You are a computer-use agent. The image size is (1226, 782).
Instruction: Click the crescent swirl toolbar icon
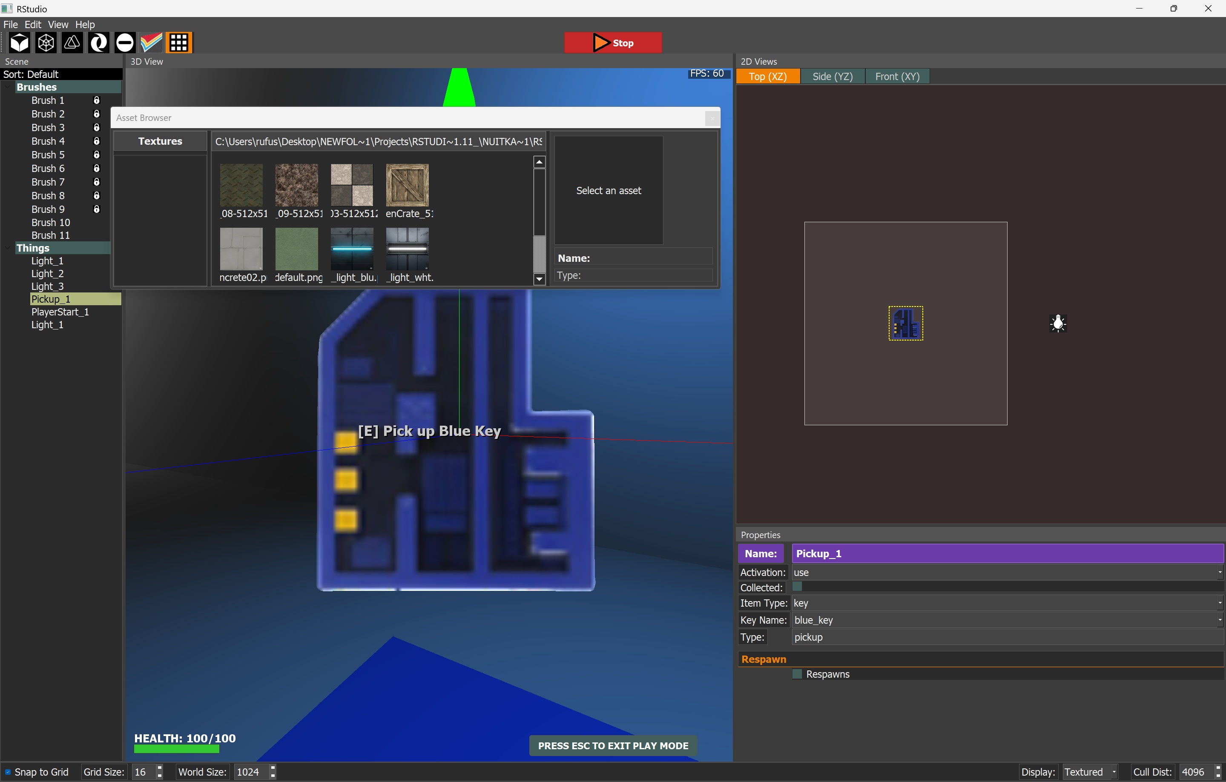[x=99, y=43]
